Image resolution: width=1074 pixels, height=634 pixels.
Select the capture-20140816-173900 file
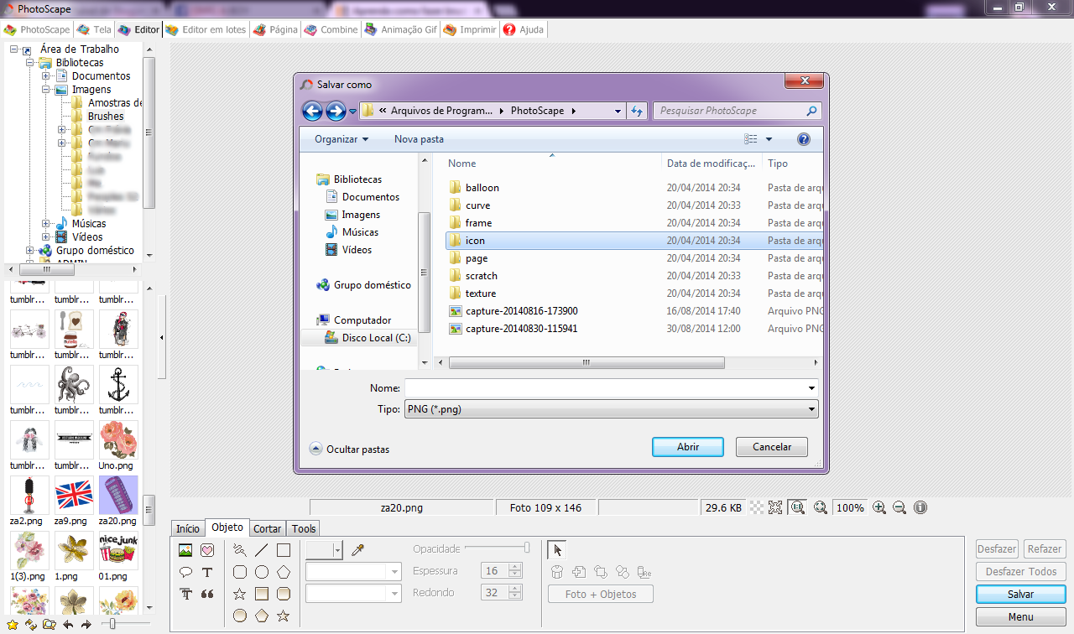521,311
